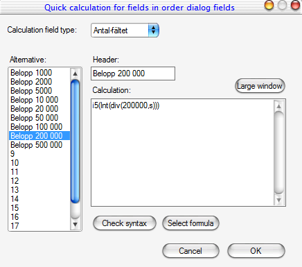
Task: Select alternative 9 in the list
Action: point(39,154)
